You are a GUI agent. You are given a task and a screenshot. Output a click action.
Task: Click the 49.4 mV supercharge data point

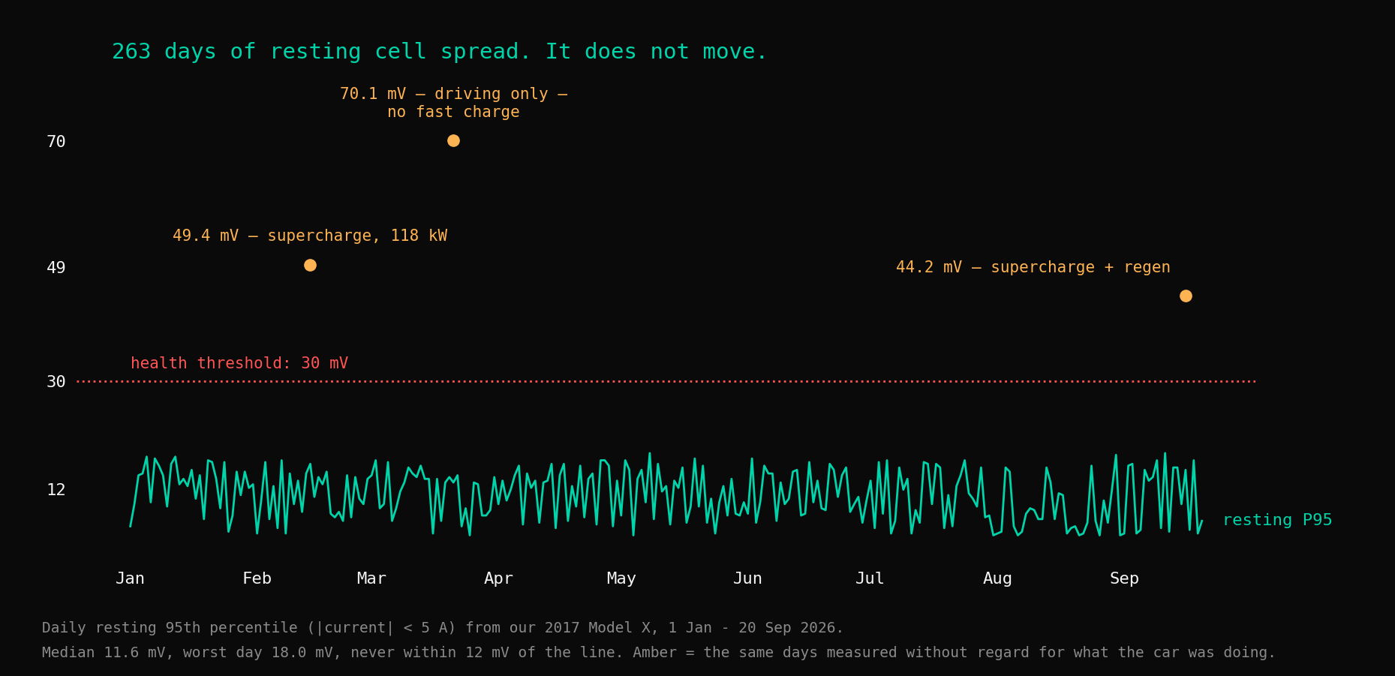310,266
